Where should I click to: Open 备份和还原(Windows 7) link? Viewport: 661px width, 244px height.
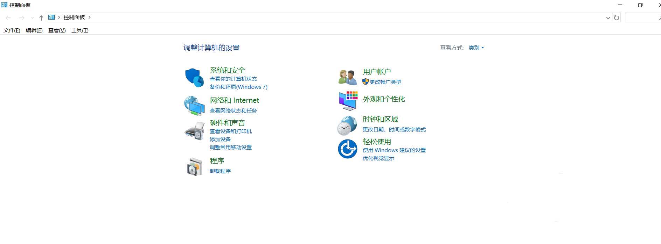tap(238, 87)
